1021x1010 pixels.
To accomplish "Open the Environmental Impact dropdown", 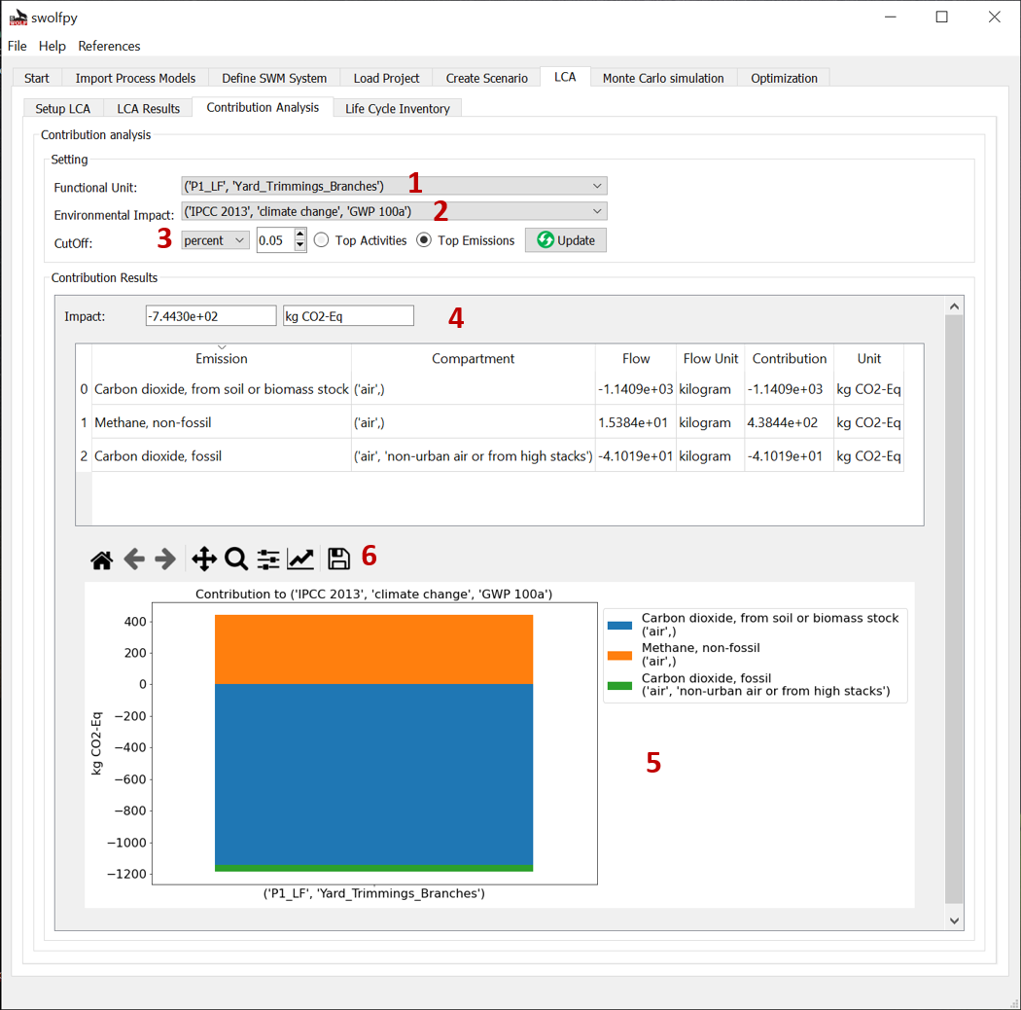I will coord(394,212).
